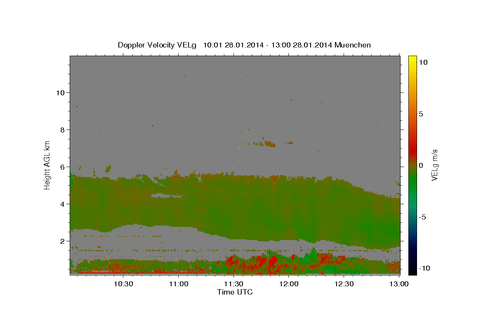The image size is (495, 330).
Task: Click the 11:30 time tick label
Action: (x=234, y=284)
